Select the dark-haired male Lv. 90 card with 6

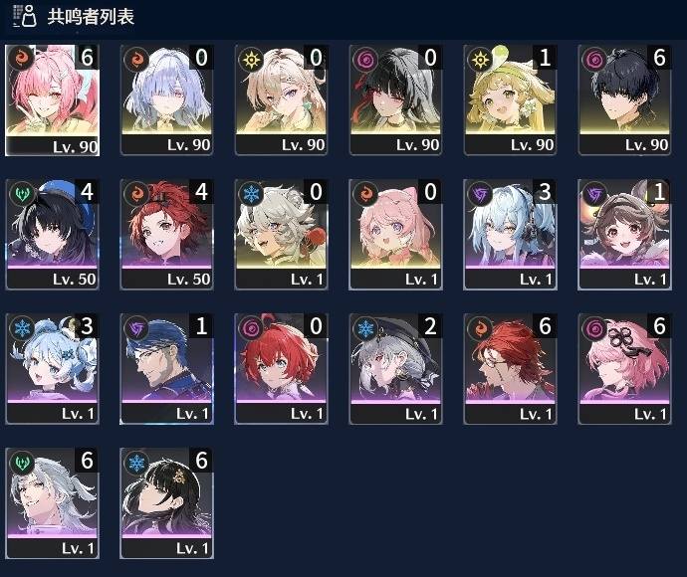click(624, 99)
